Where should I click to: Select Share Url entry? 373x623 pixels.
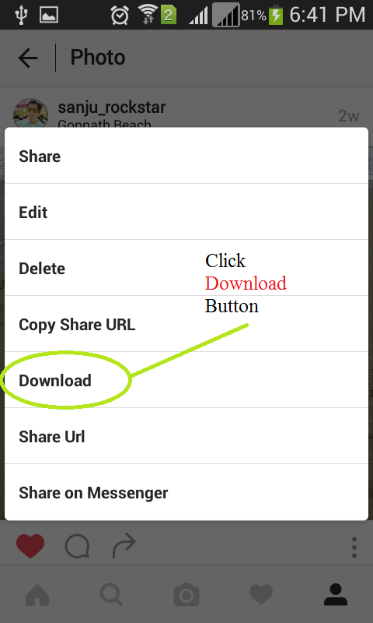(x=186, y=436)
